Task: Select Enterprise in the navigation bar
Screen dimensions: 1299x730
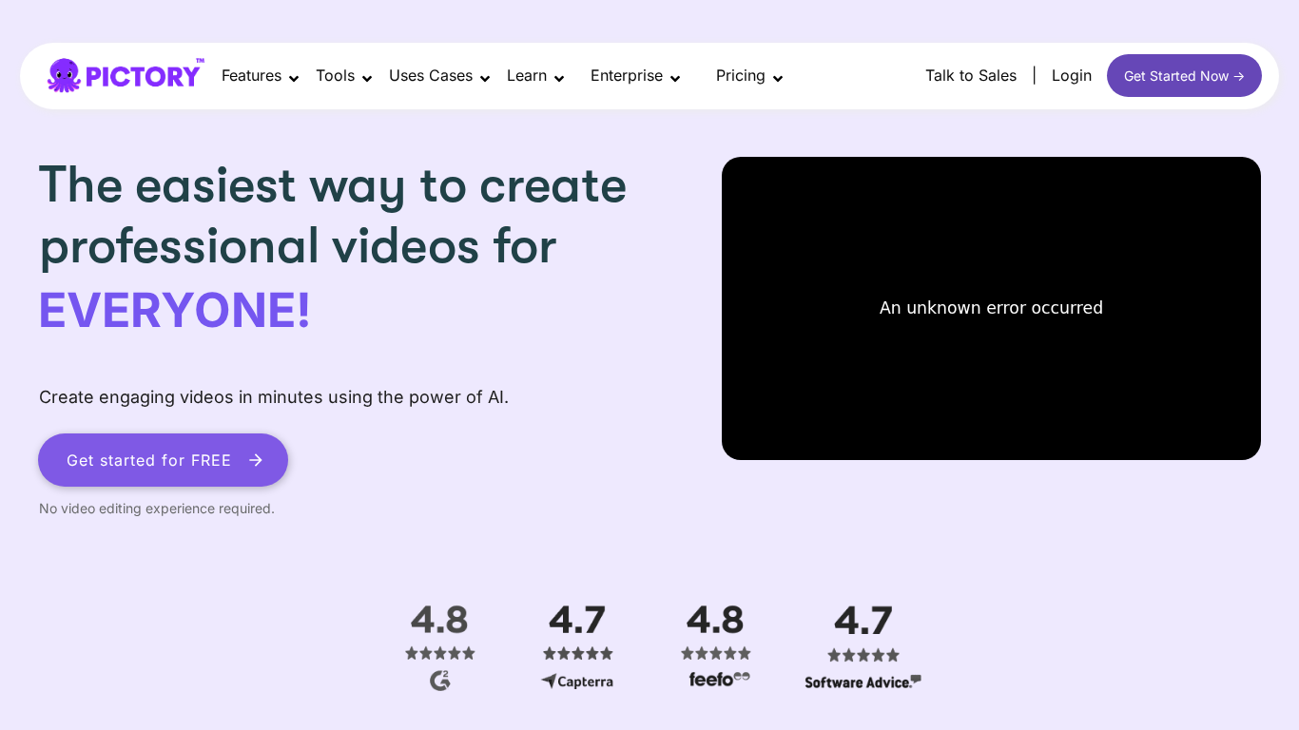Action: click(x=627, y=76)
